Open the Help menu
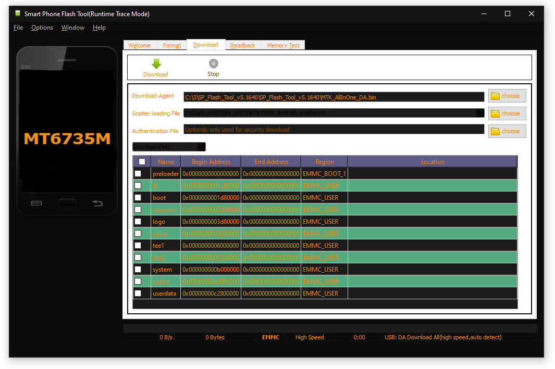 [x=99, y=28]
